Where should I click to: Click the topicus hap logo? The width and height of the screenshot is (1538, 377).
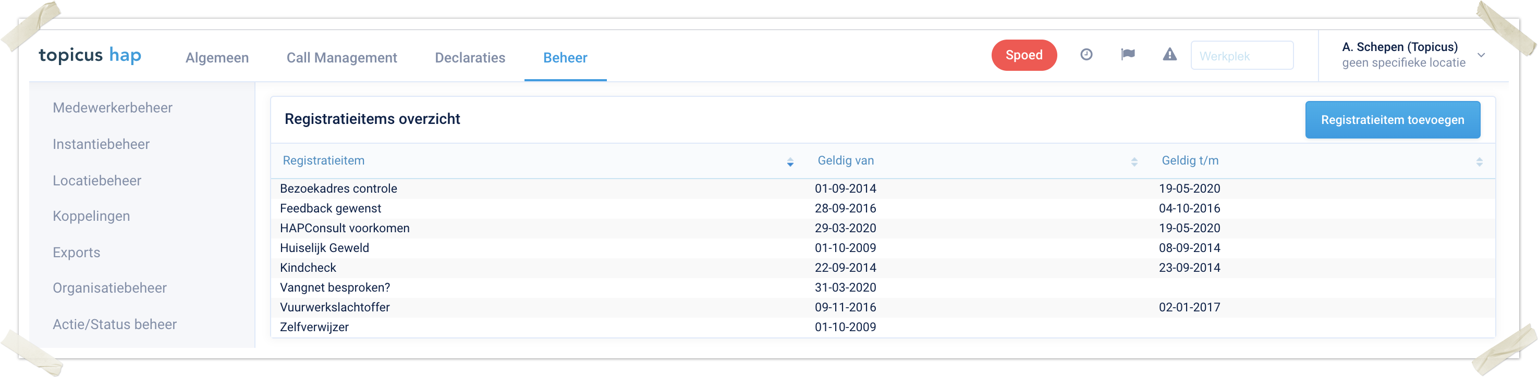click(x=90, y=56)
